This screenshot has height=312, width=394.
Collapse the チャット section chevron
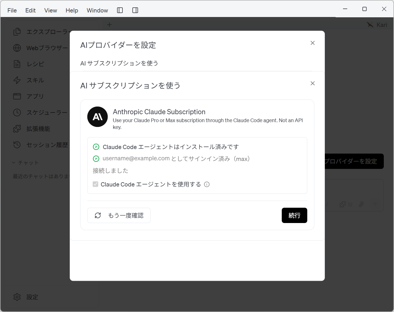point(14,163)
